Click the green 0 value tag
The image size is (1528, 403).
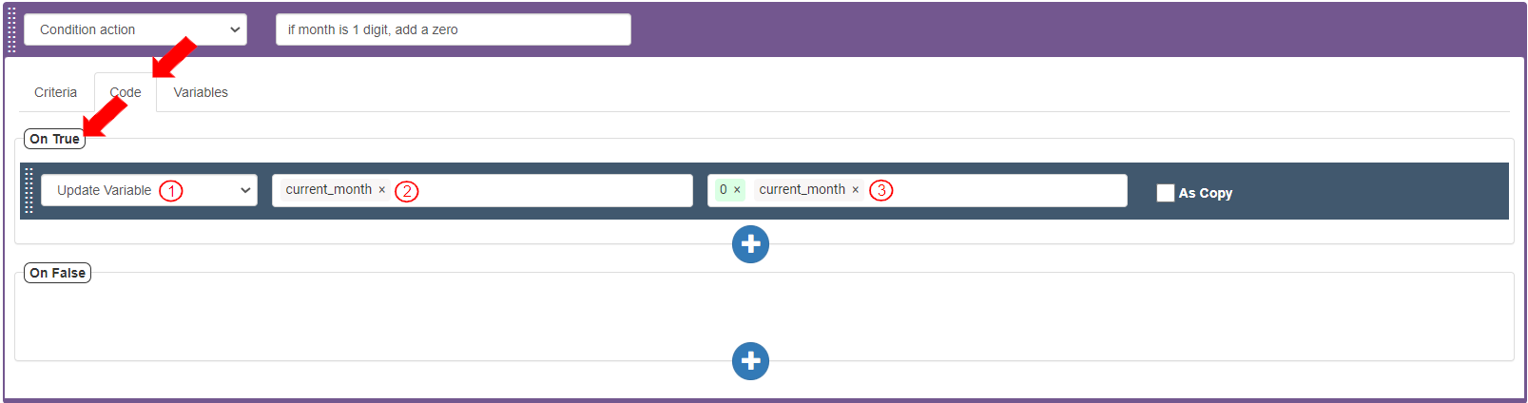coord(723,190)
